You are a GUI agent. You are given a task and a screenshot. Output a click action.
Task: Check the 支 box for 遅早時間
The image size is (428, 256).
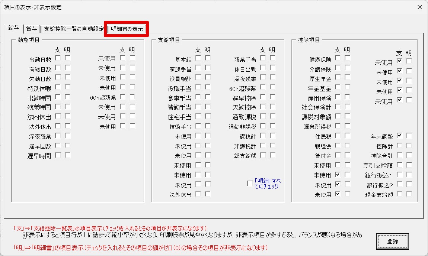(x=58, y=155)
